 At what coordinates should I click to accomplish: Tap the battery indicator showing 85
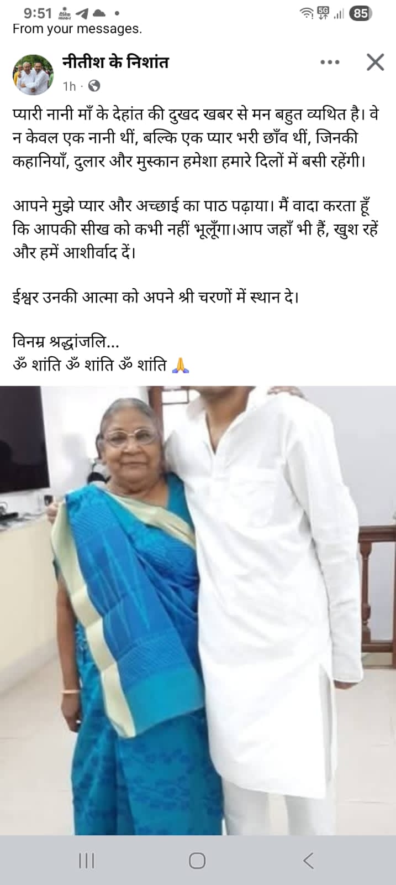(x=361, y=13)
